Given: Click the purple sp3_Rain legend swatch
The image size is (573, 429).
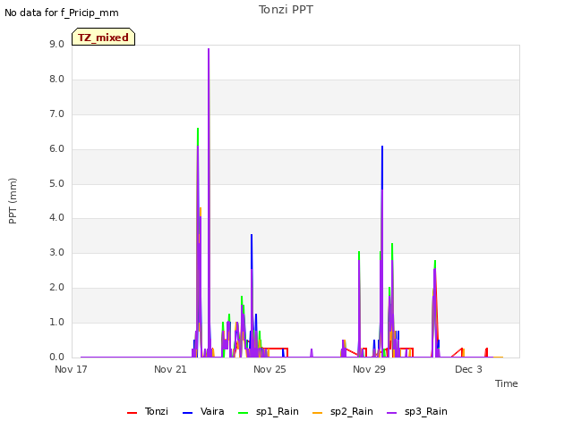Looking at the screenshot, I should [x=392, y=413].
